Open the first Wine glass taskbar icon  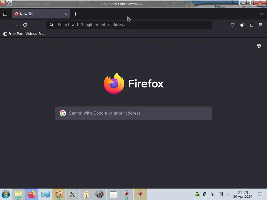coord(126,194)
